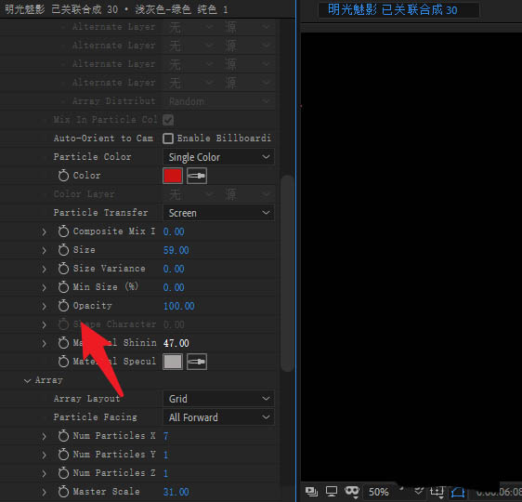Expand the Material Shinin property
The image size is (522, 502).
point(44,343)
